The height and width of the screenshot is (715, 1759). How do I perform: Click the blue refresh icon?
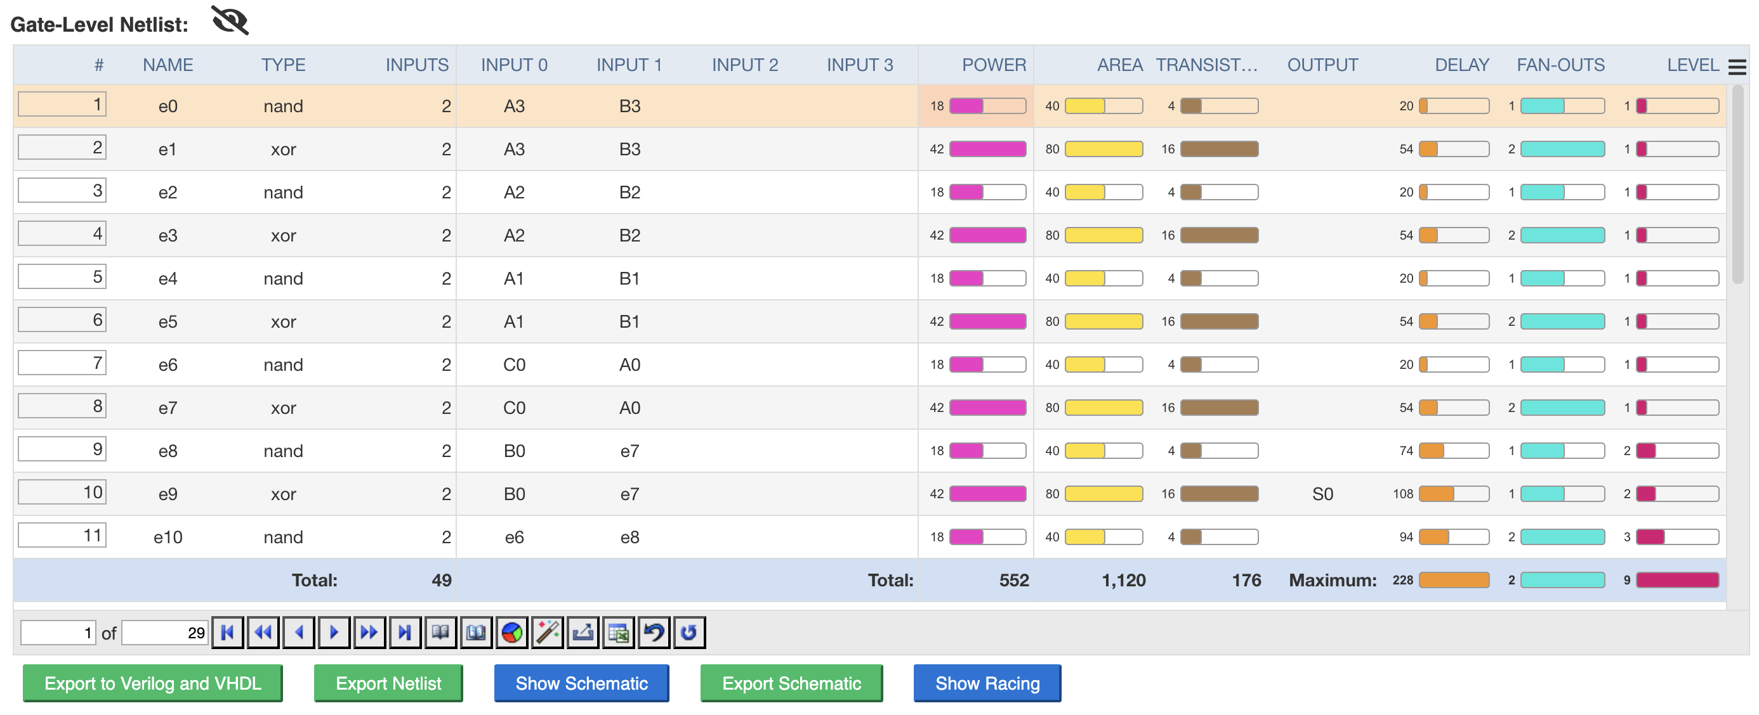689,633
